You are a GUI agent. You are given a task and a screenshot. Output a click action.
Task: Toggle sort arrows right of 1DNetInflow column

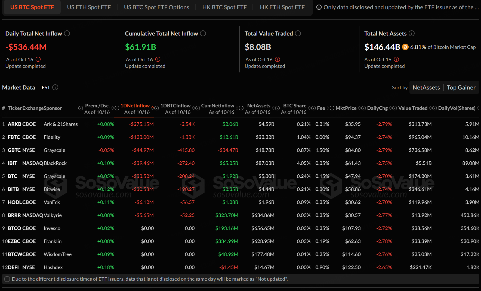[x=153, y=108]
